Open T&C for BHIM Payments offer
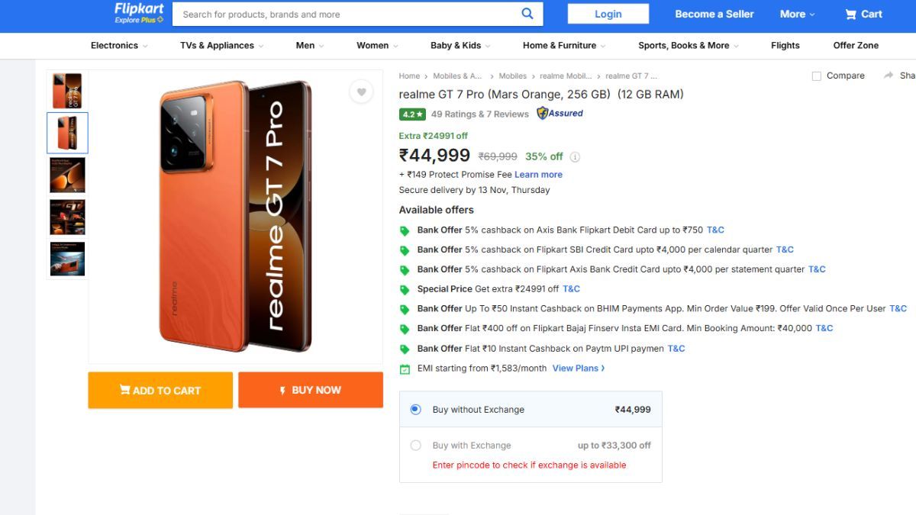This screenshot has height=515, width=916. pos(898,309)
